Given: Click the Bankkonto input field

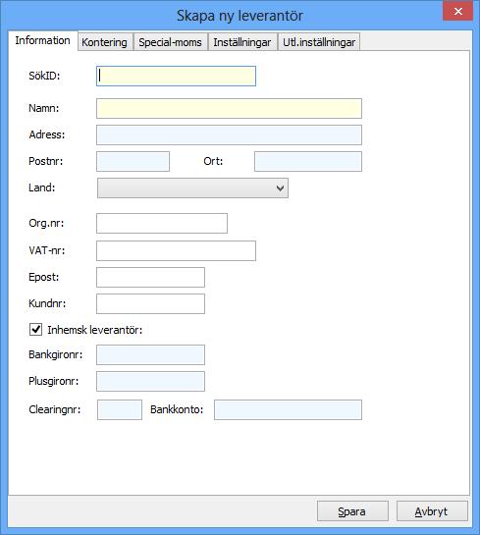Looking at the screenshot, I should (288, 409).
